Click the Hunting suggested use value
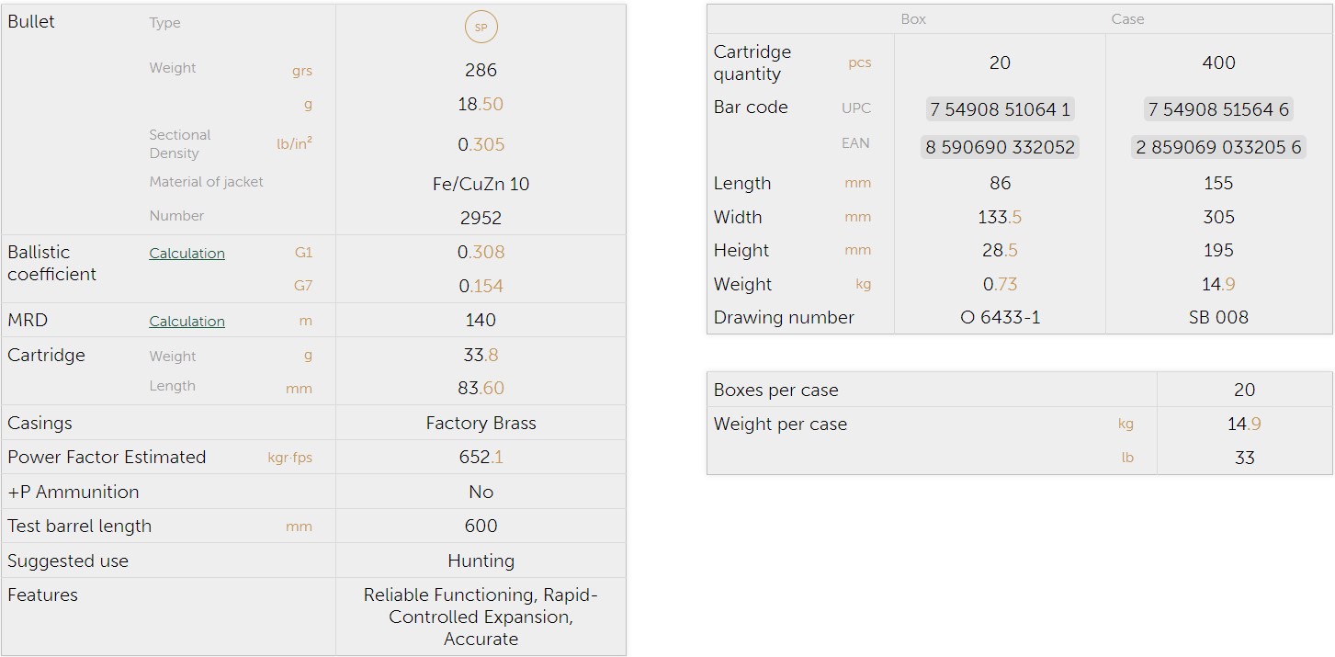The image size is (1335, 657). [x=481, y=561]
